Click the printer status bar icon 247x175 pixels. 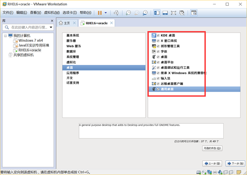coord(215,172)
